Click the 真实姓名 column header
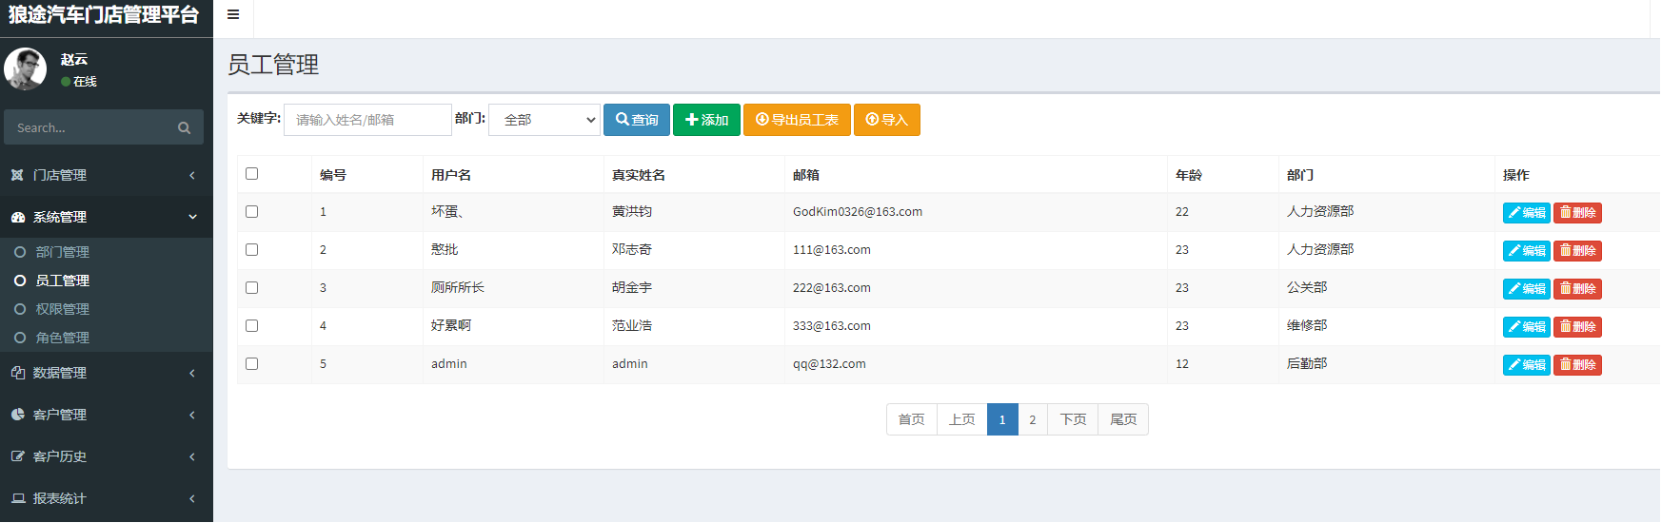 click(x=639, y=175)
